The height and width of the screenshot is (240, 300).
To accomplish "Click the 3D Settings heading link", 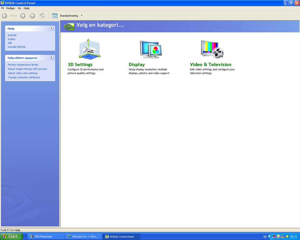I will 80,64.
